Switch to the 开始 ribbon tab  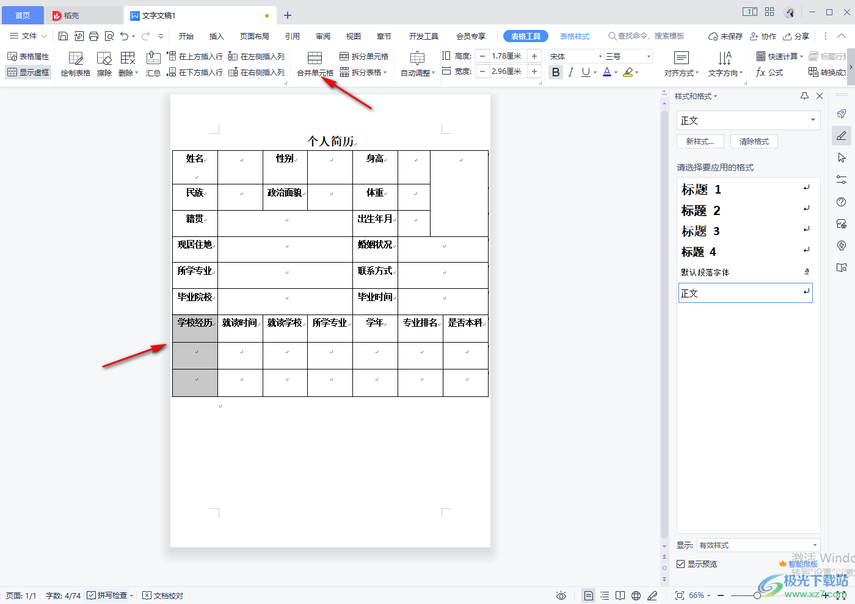[186, 36]
